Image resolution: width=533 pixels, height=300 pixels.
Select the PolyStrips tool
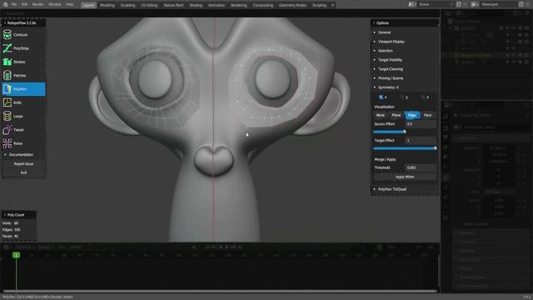23,48
